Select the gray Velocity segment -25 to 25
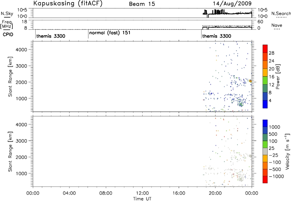 (265, 151)
